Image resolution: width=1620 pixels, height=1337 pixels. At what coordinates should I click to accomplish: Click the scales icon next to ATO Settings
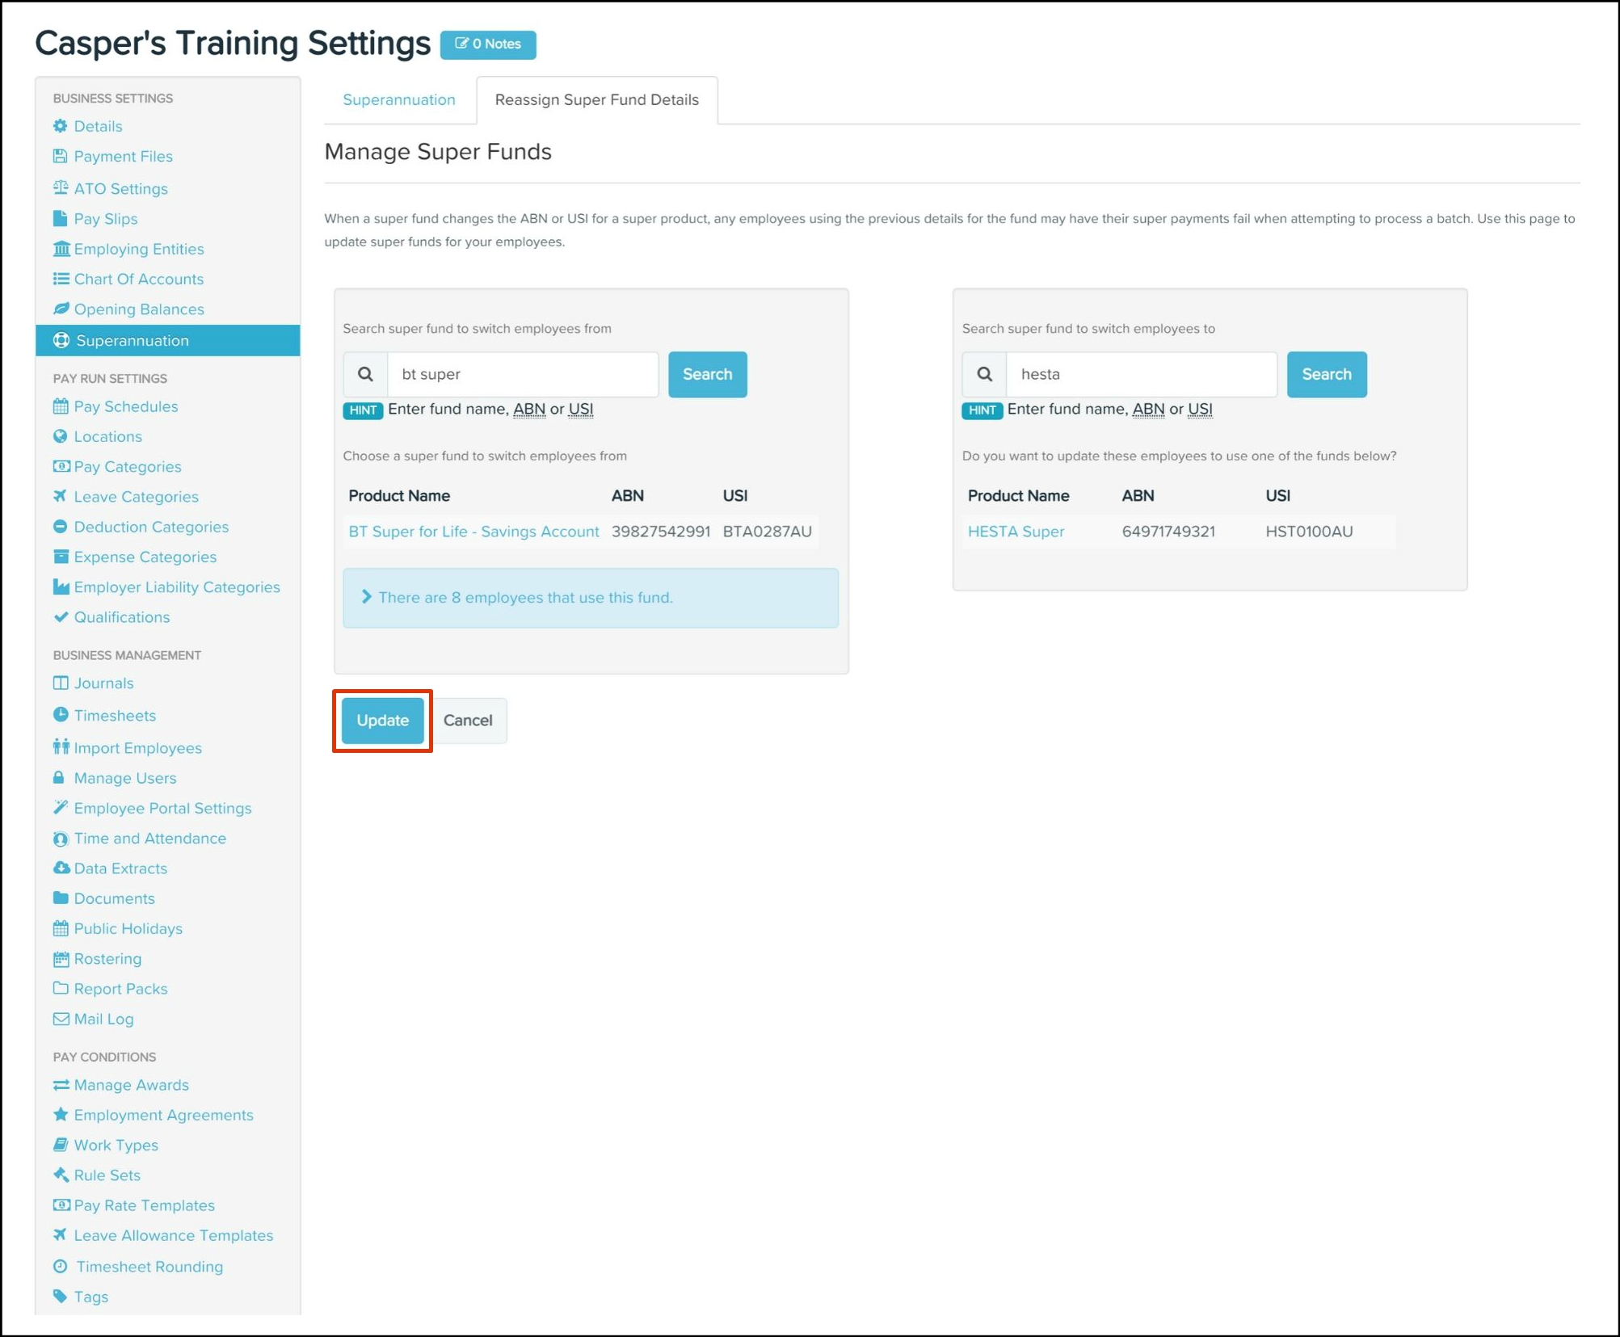tap(60, 188)
